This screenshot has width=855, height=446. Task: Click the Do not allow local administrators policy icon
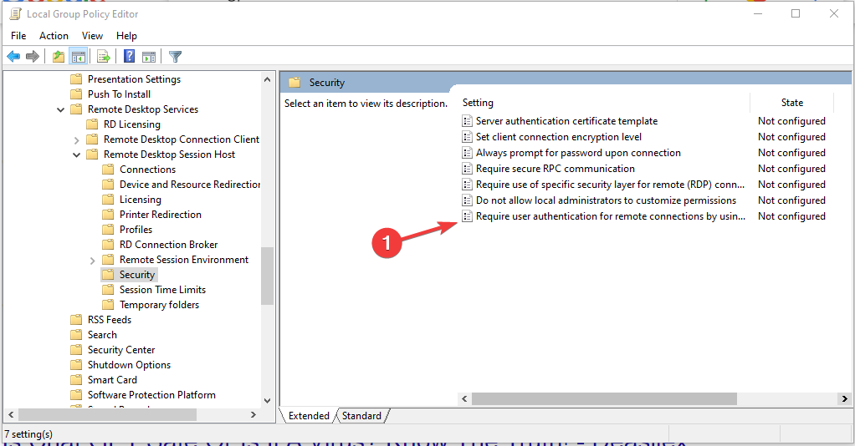point(467,200)
